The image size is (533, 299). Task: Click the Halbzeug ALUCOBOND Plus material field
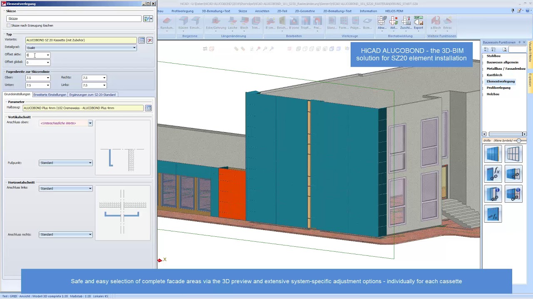click(83, 108)
